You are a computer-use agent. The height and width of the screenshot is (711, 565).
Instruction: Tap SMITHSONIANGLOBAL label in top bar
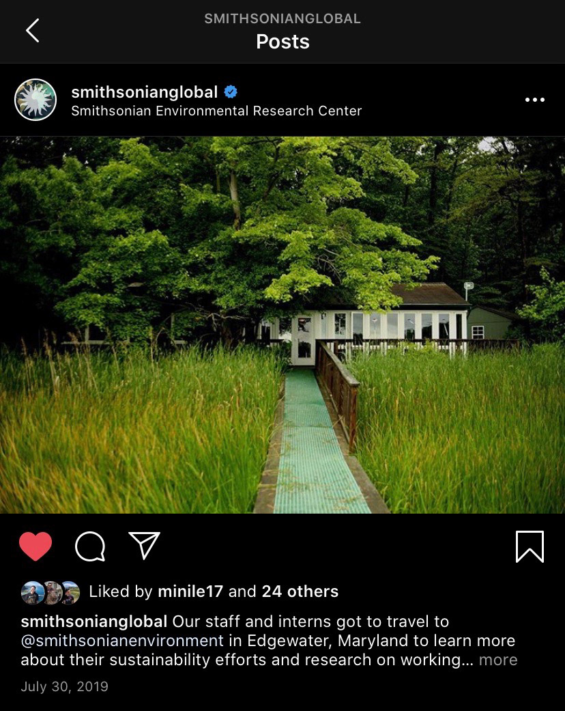click(282, 18)
